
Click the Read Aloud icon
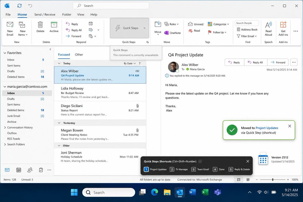(268, 25)
